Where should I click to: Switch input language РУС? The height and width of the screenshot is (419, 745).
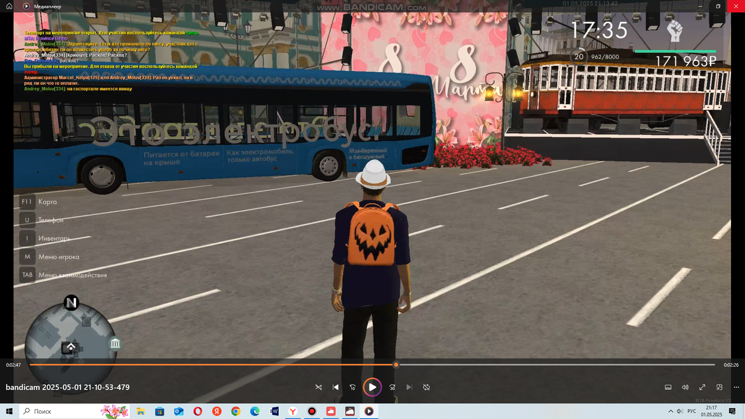[691, 411]
